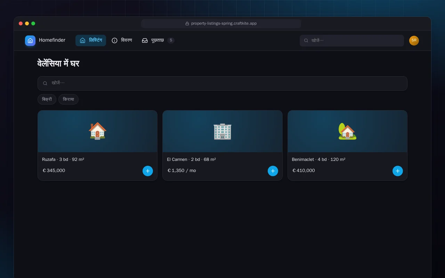Click the € 1,350 / mo price
This screenshot has width=445, height=278.
(x=182, y=171)
